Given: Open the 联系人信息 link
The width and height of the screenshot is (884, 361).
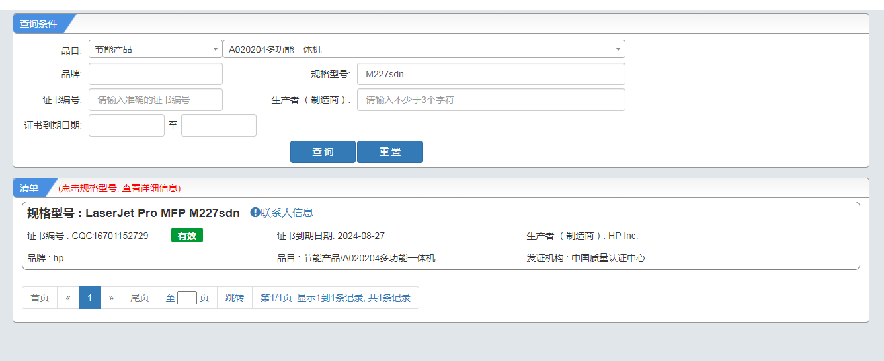Looking at the screenshot, I should click(x=287, y=213).
